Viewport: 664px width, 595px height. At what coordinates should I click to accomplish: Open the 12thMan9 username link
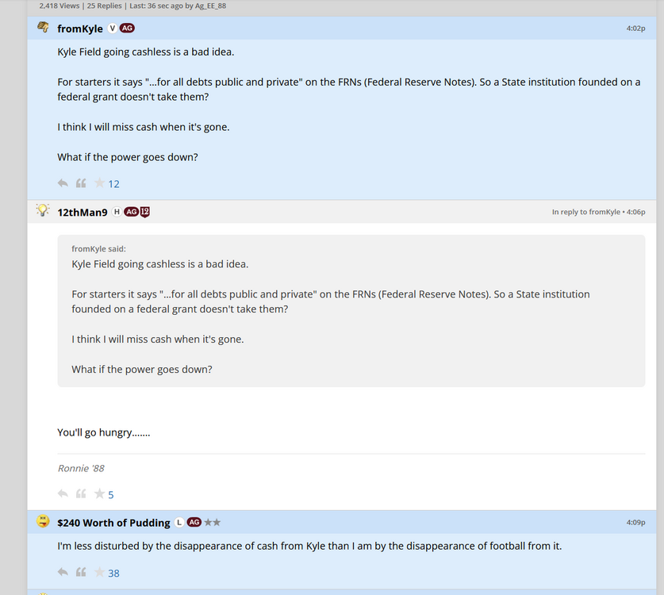[x=83, y=212]
